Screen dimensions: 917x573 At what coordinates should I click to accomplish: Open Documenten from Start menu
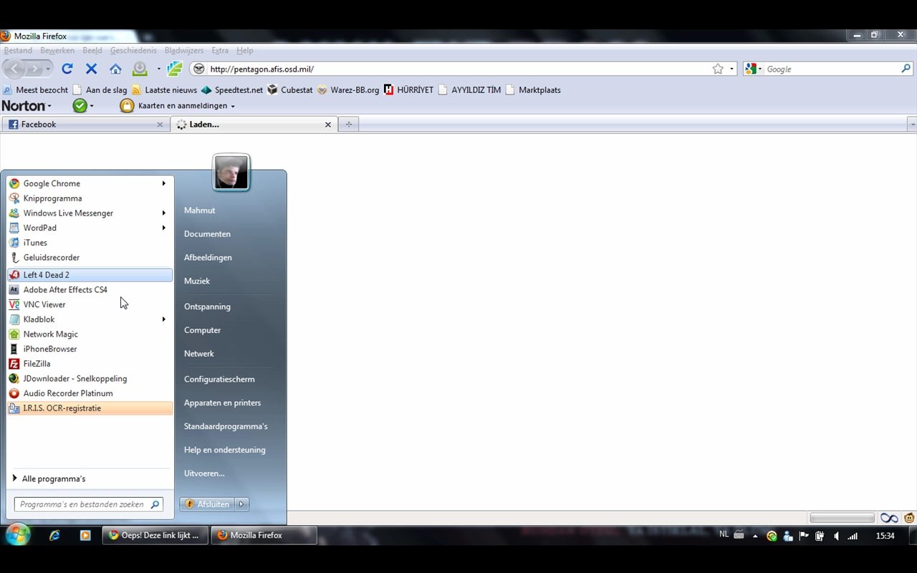tap(207, 234)
